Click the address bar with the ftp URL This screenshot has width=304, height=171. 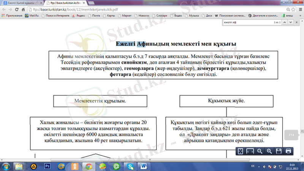coord(157,9)
